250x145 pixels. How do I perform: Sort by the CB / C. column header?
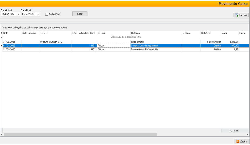(x=56, y=33)
